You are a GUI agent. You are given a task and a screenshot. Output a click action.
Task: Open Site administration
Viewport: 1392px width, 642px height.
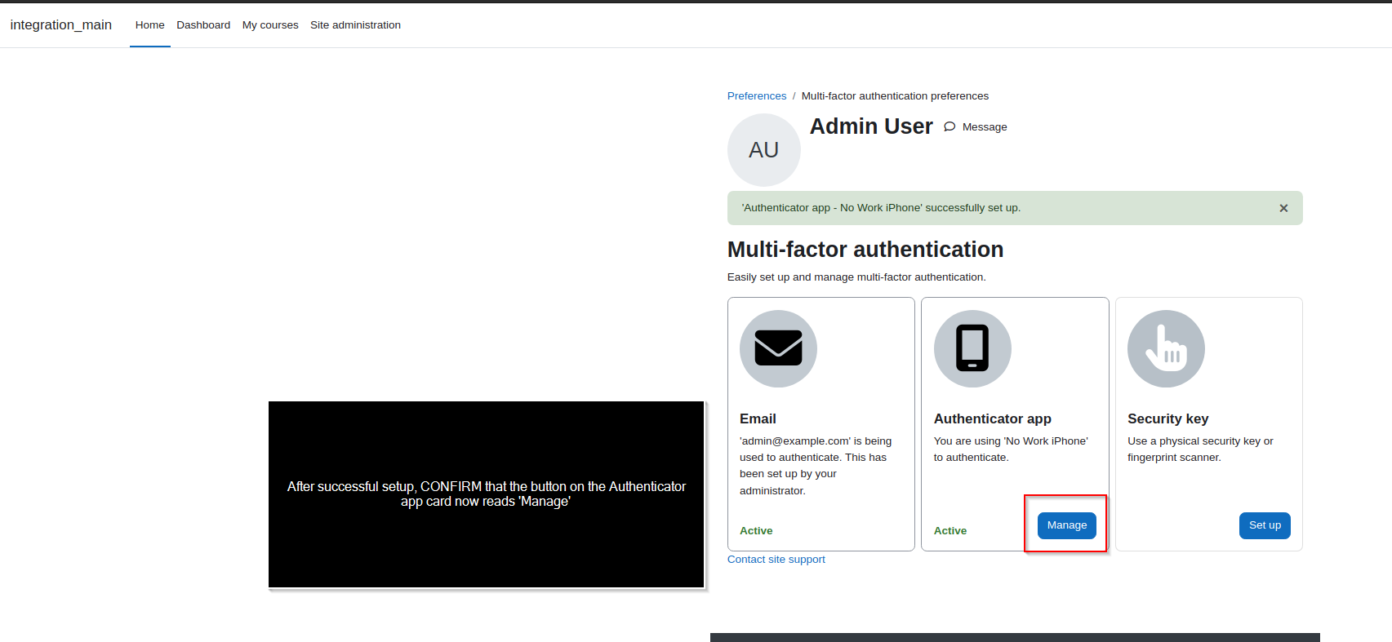click(355, 25)
